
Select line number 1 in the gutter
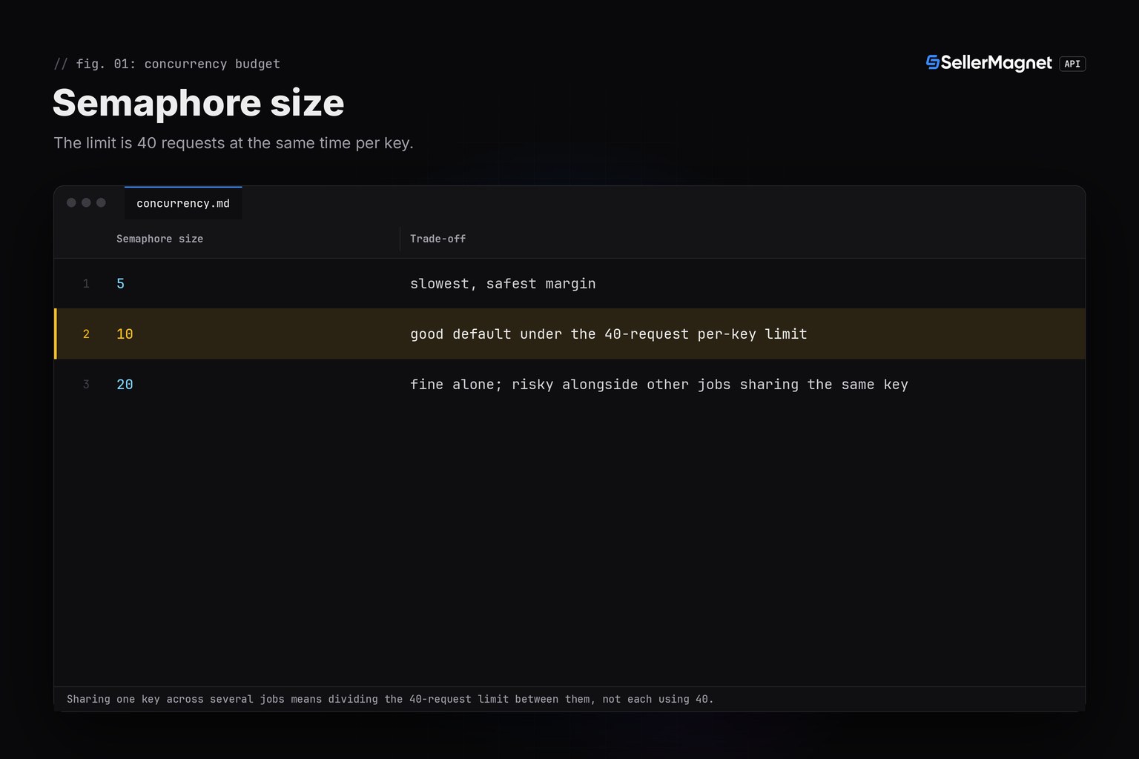(86, 284)
